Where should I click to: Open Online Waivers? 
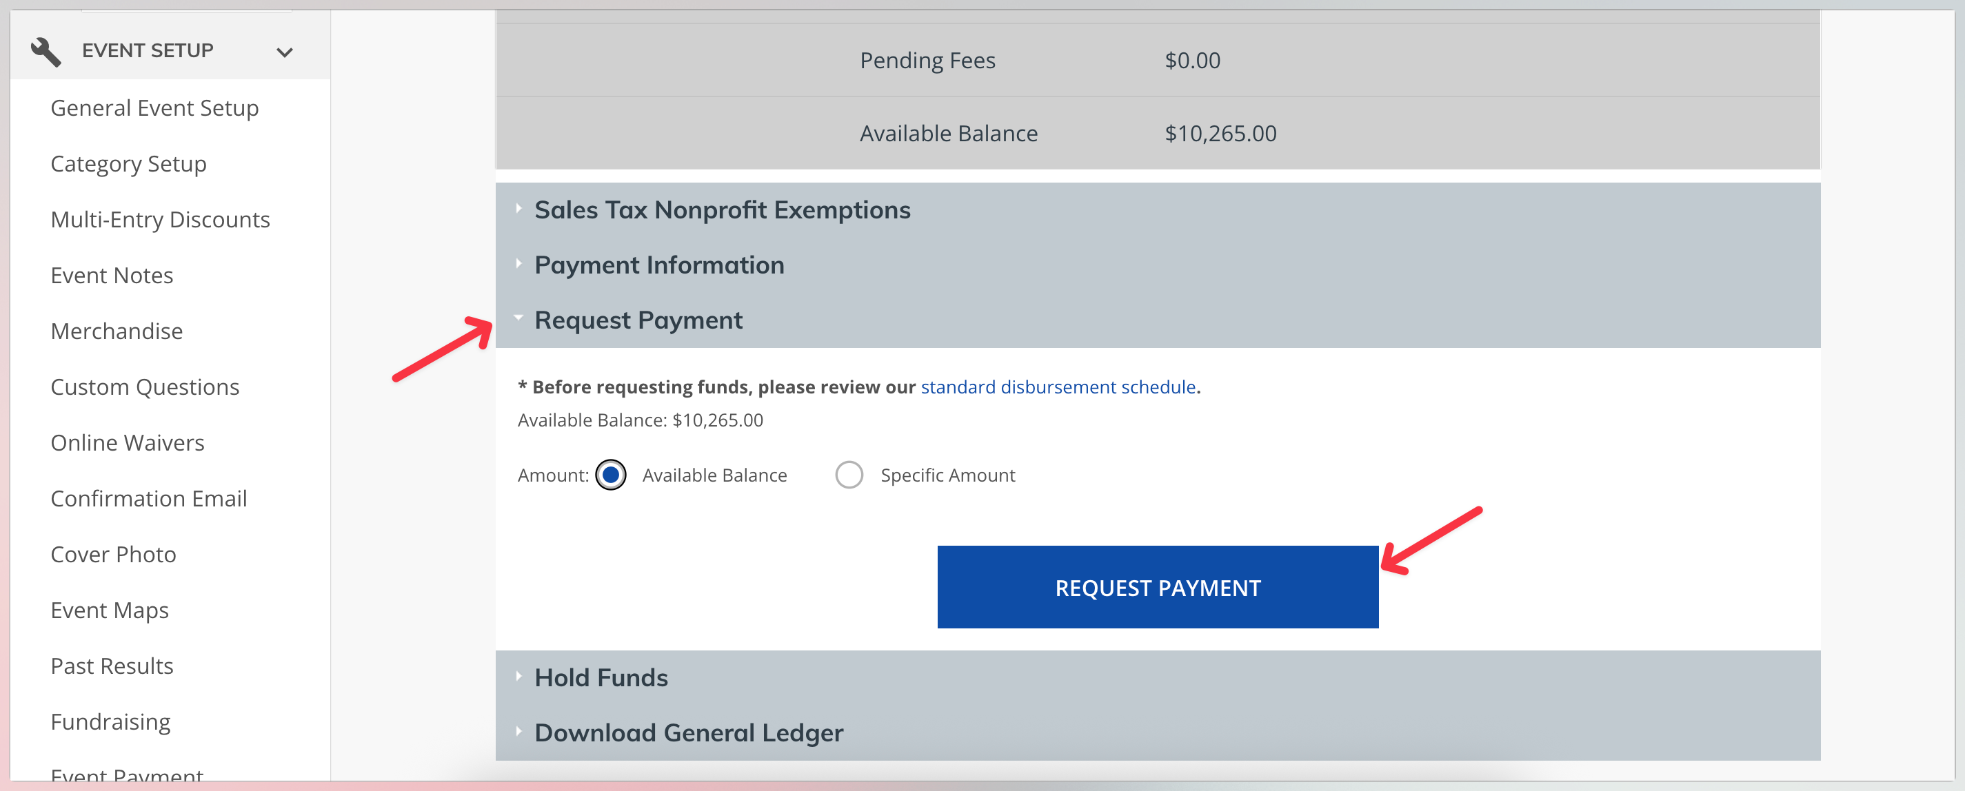pos(128,442)
